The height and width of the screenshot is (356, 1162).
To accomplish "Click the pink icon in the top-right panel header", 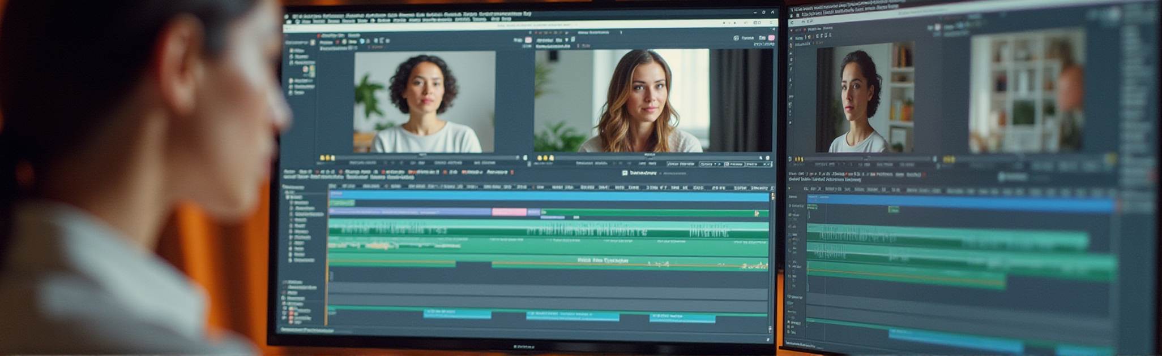I will point(771,38).
